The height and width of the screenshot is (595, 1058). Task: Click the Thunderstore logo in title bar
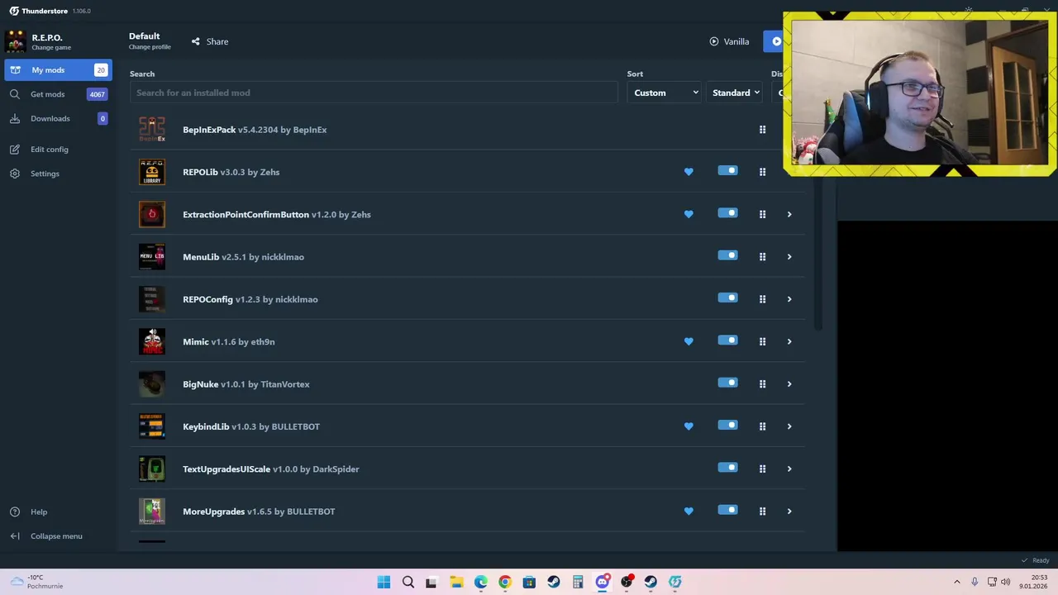point(14,11)
